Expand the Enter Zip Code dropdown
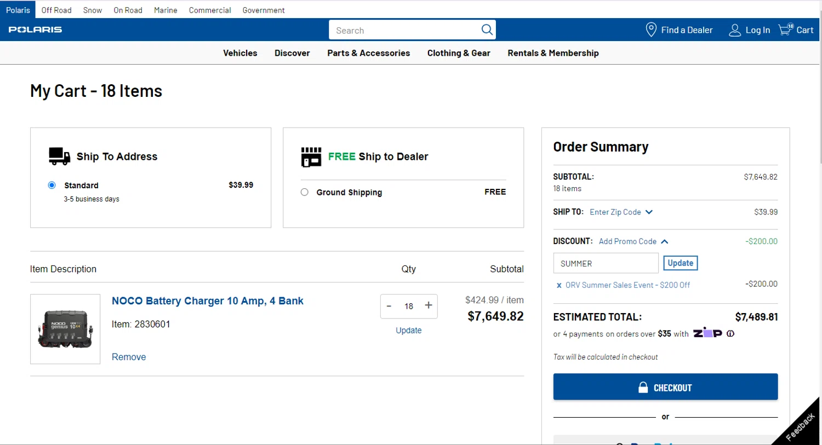Viewport: 822px width, 445px height. click(621, 212)
